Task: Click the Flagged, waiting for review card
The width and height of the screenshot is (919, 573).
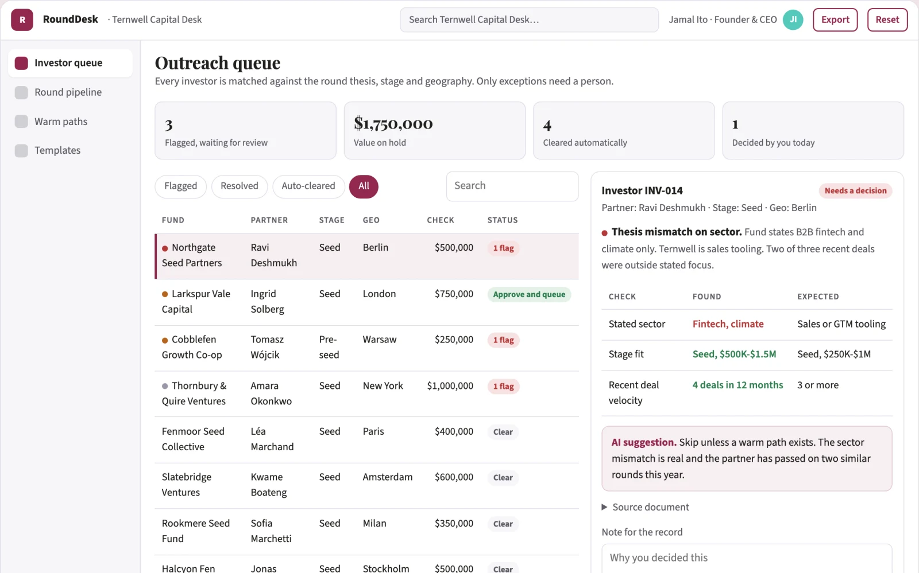Action: (245, 131)
